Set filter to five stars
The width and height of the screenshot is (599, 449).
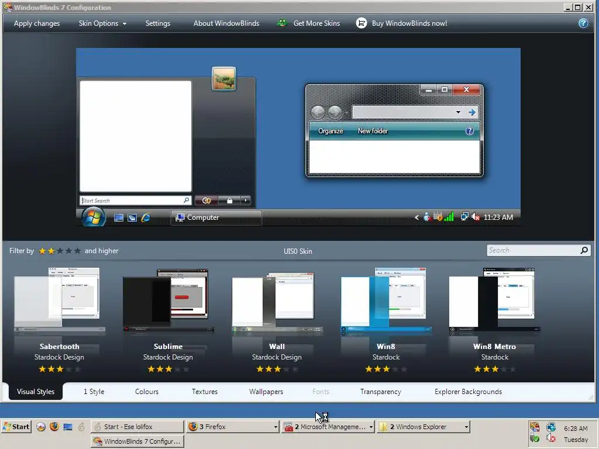point(78,251)
